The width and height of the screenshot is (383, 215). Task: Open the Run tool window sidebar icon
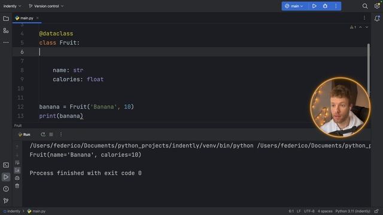pos(6,177)
